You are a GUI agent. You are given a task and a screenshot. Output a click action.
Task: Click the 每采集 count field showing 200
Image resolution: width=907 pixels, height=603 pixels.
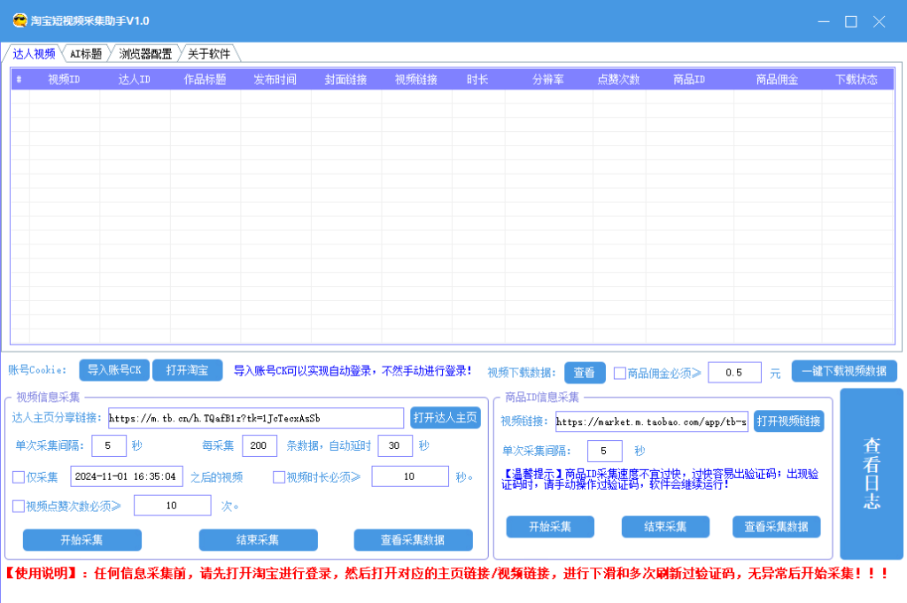259,445
